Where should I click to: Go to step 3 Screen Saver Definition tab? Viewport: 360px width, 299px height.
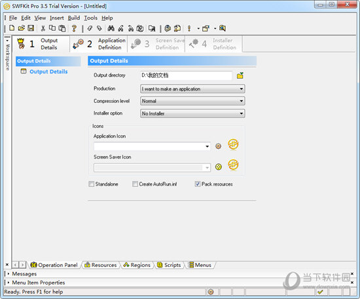click(x=156, y=44)
